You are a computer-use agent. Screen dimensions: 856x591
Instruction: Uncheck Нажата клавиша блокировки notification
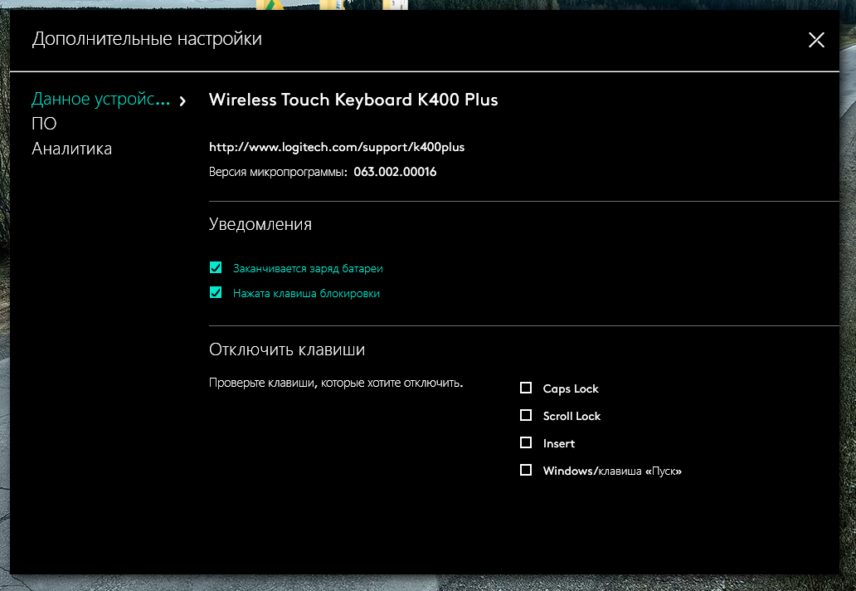pos(216,293)
